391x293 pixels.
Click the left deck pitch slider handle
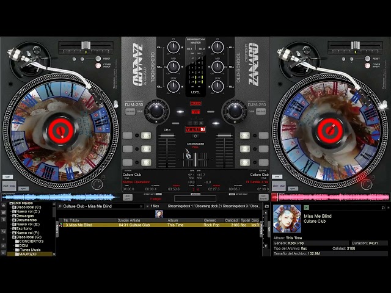(x=86, y=45)
